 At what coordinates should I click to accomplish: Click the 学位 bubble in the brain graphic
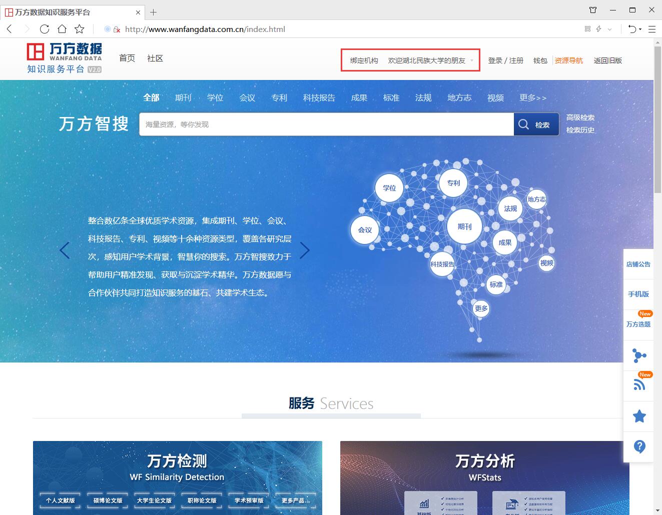(389, 188)
